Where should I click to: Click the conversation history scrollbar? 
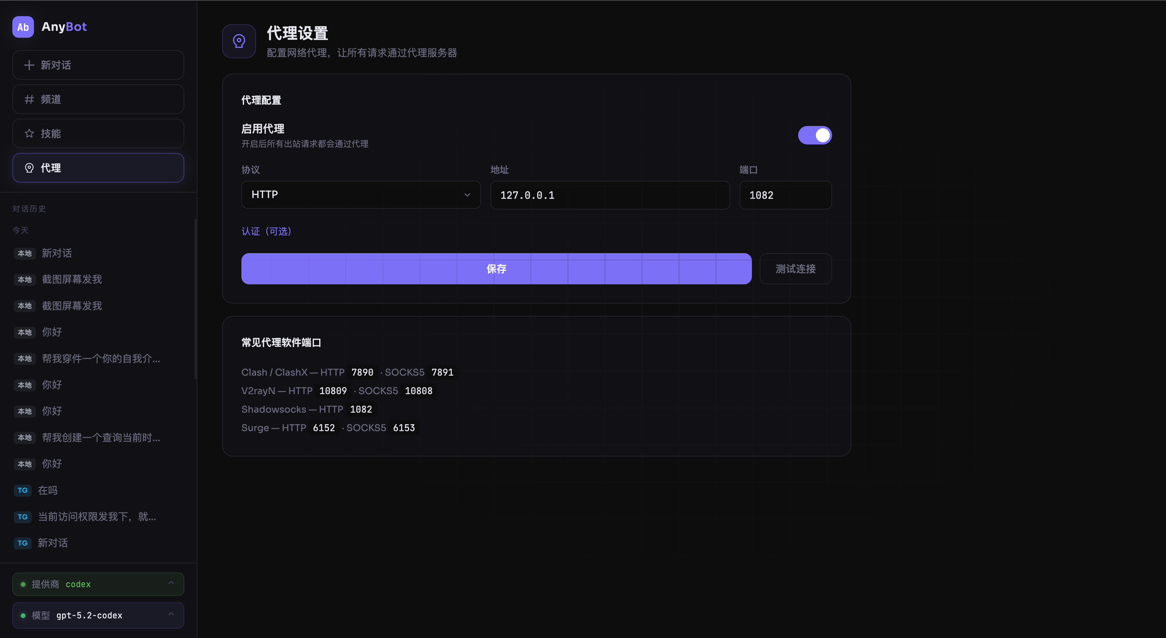[x=195, y=299]
